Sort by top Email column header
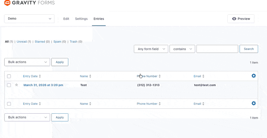Viewport: 267px width, 138px height. [x=197, y=76]
